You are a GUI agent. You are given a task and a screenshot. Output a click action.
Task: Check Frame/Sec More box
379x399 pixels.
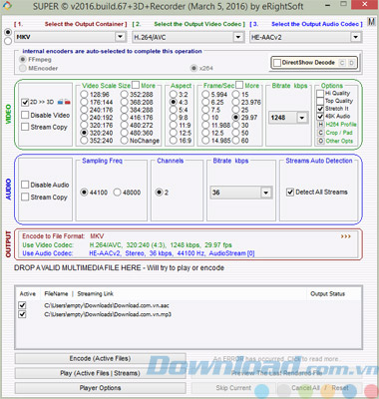click(x=239, y=85)
